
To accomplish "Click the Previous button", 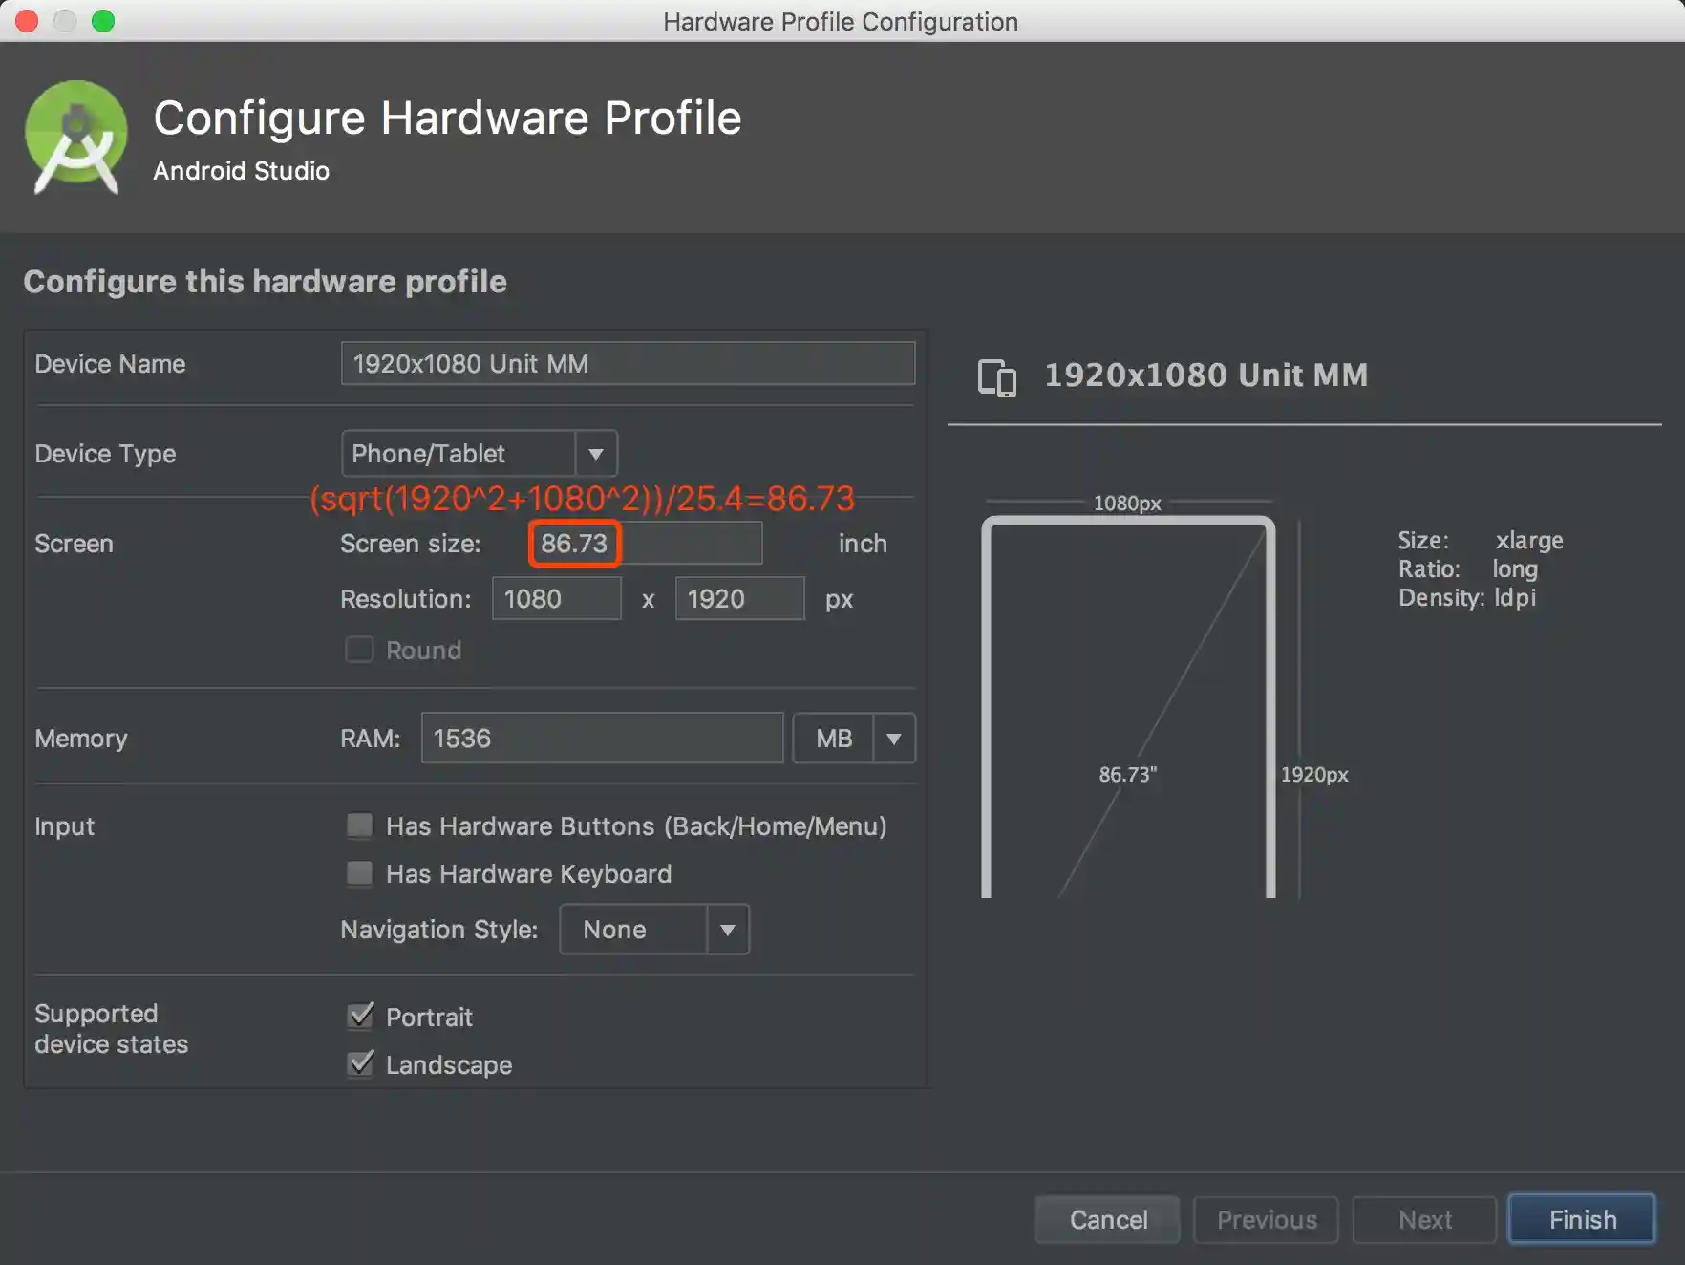I will 1266,1220.
